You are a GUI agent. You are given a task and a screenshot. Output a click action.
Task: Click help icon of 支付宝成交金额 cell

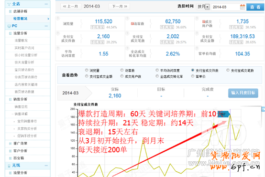[197, 33]
